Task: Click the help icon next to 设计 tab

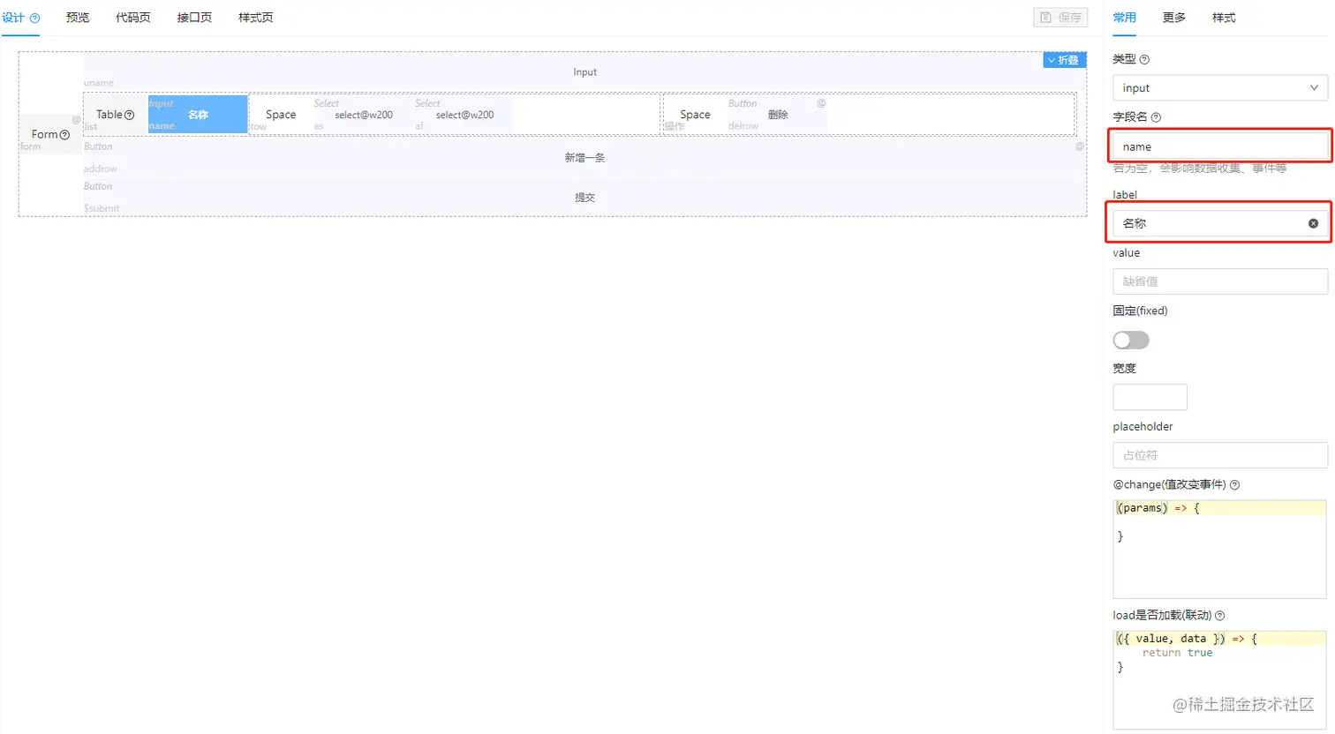Action: (x=34, y=17)
